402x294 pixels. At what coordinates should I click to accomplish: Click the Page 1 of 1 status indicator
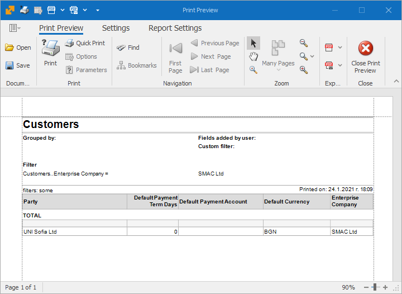tap(21, 287)
